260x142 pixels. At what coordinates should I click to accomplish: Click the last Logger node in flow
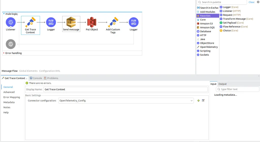pyautogui.click(x=134, y=23)
